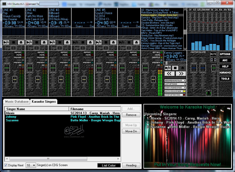Click stereo channel icons under MUTE
The image size is (235, 172).
pos(213,60)
